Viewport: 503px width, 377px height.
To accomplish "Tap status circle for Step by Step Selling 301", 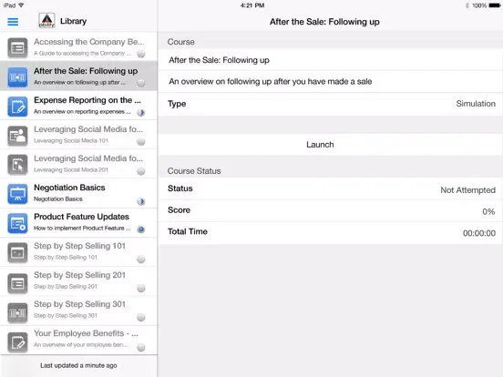I will (x=141, y=318).
